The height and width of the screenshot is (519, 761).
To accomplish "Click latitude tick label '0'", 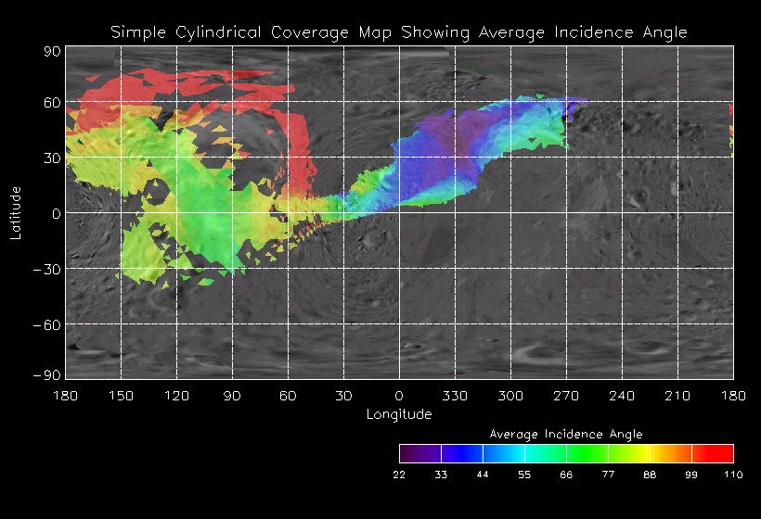I will point(57,214).
